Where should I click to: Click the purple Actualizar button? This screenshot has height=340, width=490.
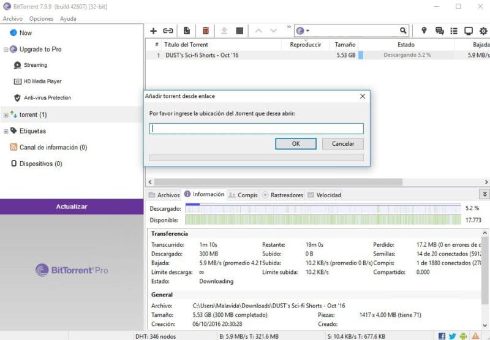[72, 206]
